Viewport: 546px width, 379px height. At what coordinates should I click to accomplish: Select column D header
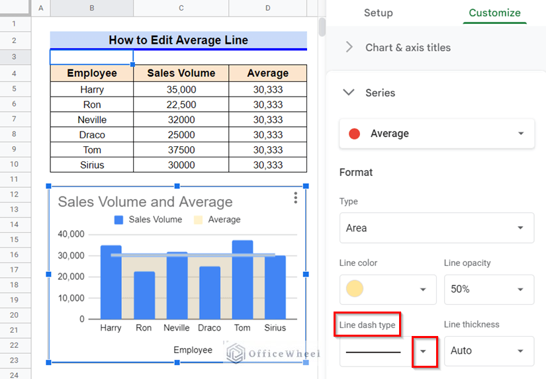click(268, 8)
